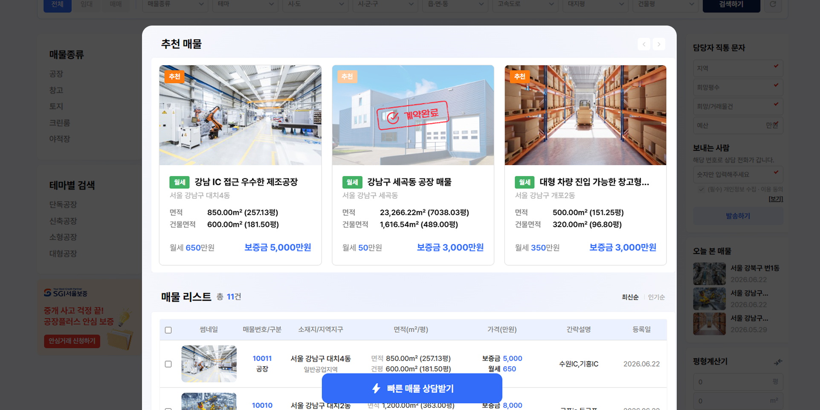Click the 등록일 column header
Image resolution: width=820 pixels, height=410 pixels.
(641, 330)
